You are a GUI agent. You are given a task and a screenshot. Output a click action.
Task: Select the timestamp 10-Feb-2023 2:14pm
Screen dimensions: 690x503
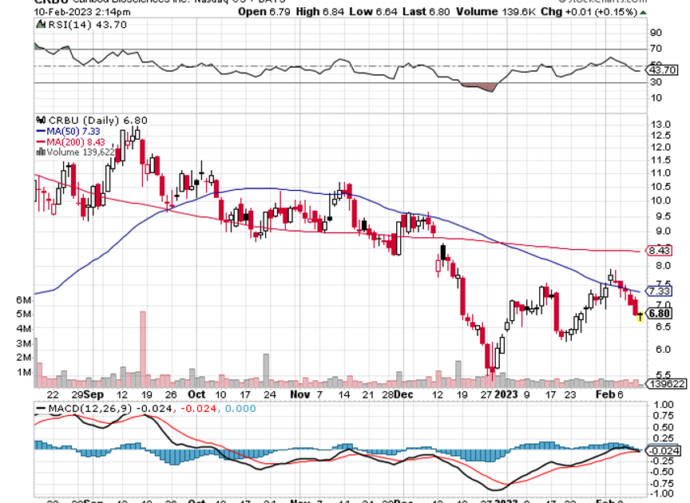(x=81, y=12)
